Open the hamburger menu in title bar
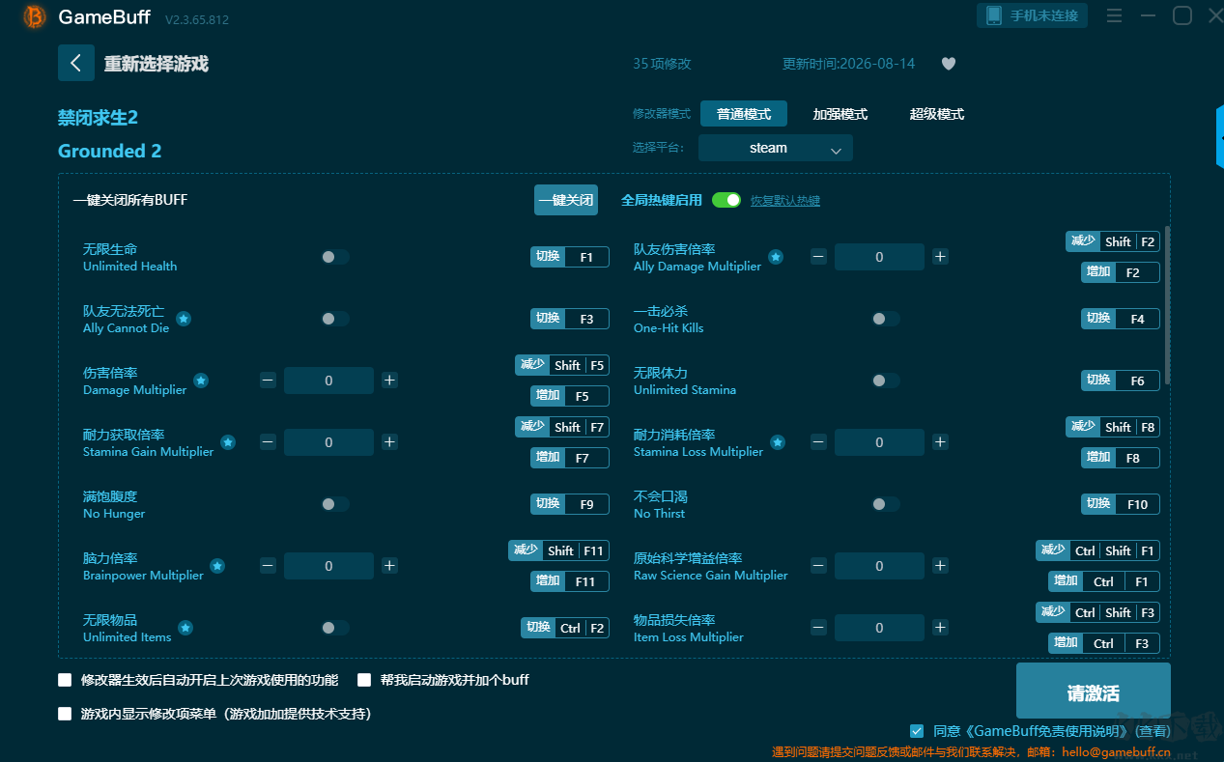Viewport: 1224px width, 762px height. pyautogui.click(x=1114, y=16)
